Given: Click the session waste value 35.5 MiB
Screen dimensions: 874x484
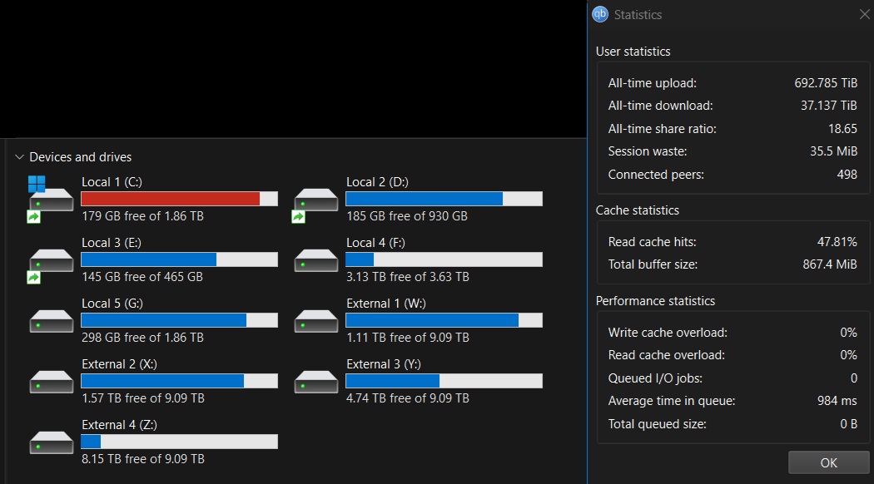Looking at the screenshot, I should click(833, 151).
